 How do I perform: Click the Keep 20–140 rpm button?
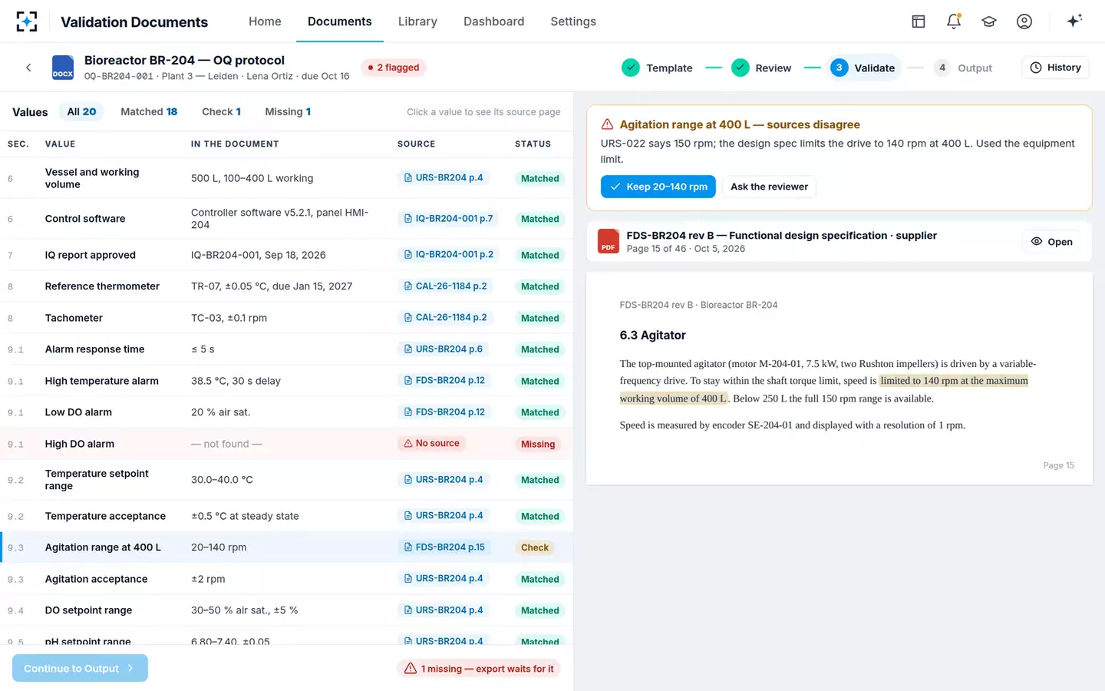(658, 187)
